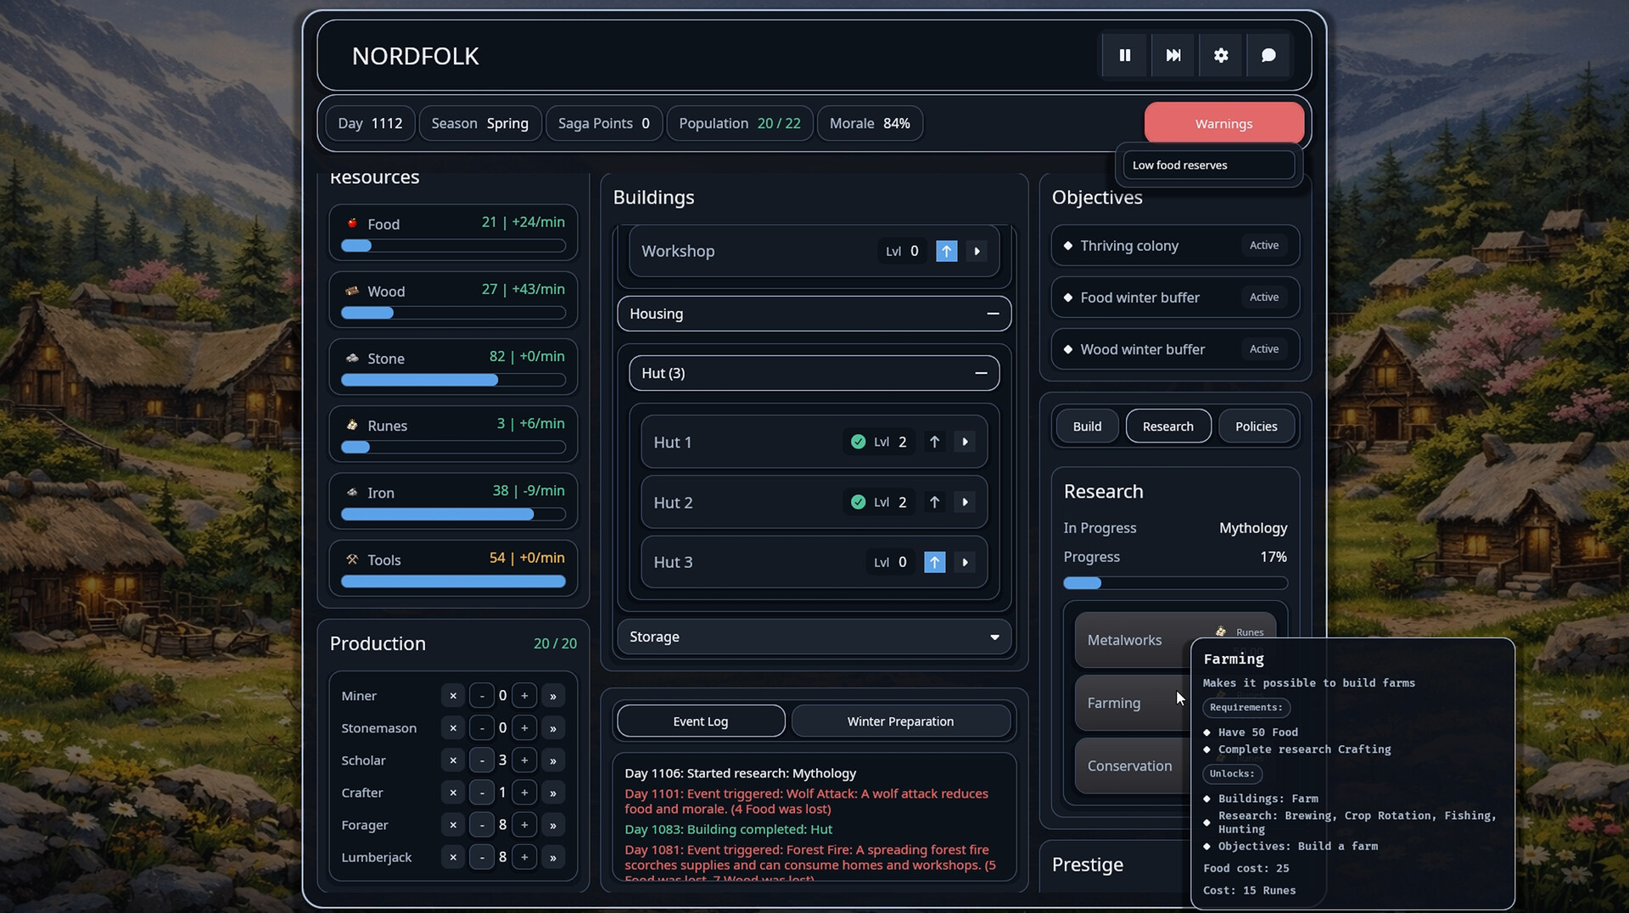Screen dimensions: 1629x913
Task: Click the fast-forward speed icon
Action: tap(1173, 55)
